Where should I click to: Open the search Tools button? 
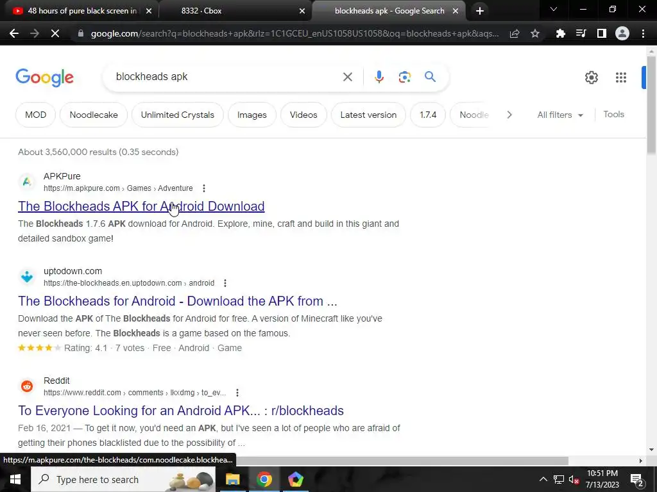pos(613,114)
